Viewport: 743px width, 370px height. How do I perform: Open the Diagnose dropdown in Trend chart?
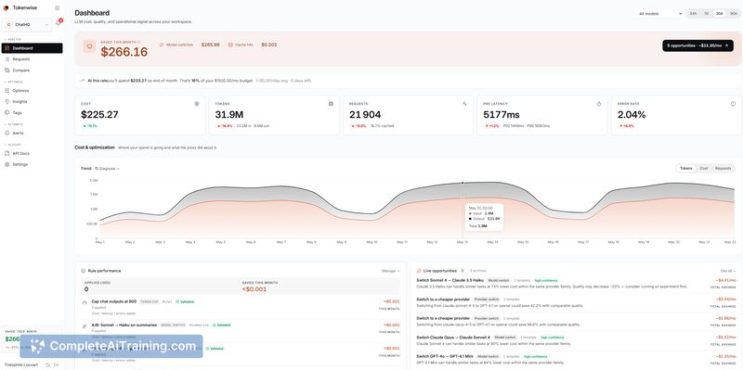[x=107, y=169]
